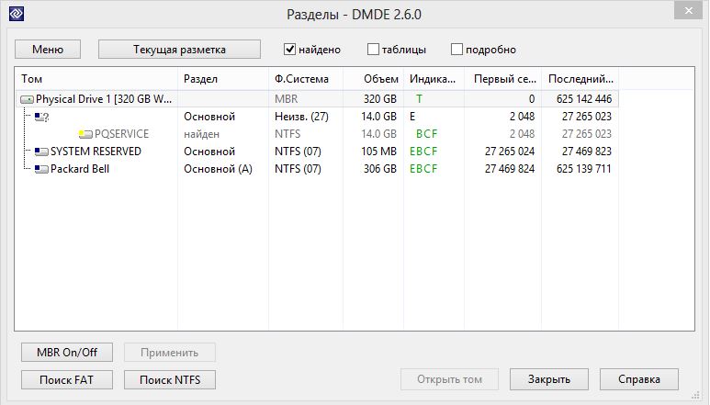The width and height of the screenshot is (710, 405).
Task: Open help with the "Справка" button
Action: (x=639, y=379)
